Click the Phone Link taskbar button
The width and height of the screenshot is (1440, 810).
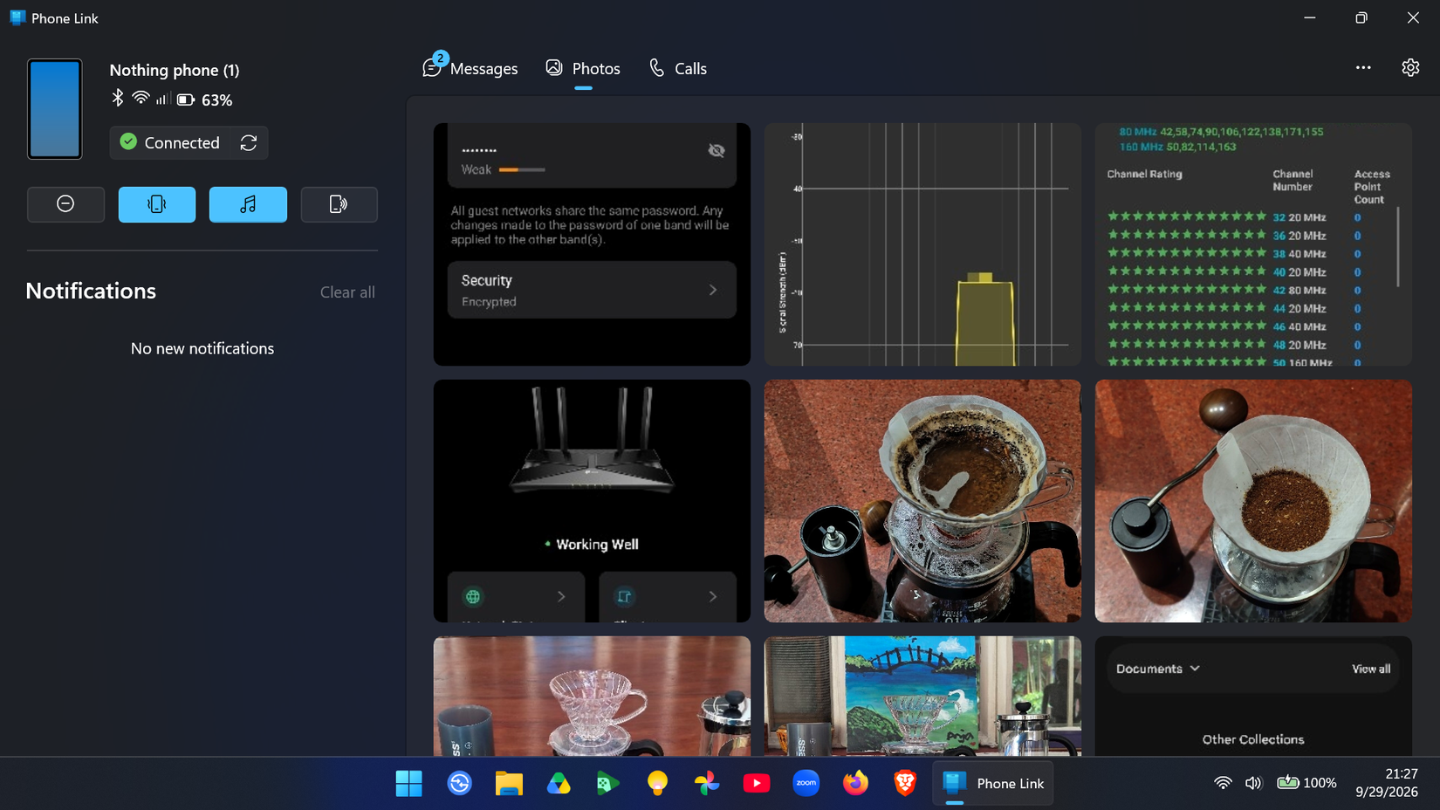993,783
